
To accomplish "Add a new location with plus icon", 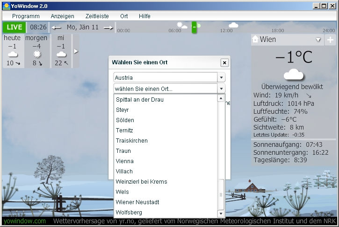I will pyautogui.click(x=330, y=40).
